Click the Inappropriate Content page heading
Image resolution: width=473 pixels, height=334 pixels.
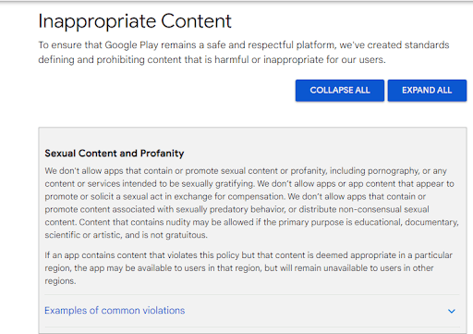click(x=135, y=21)
